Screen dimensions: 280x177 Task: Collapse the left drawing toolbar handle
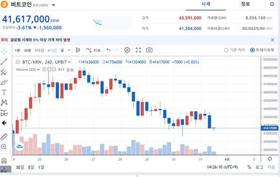tap(11, 152)
